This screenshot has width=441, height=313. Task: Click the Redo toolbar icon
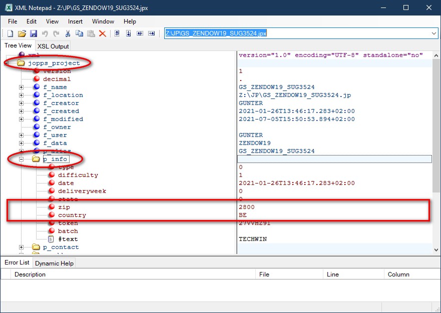(56, 33)
